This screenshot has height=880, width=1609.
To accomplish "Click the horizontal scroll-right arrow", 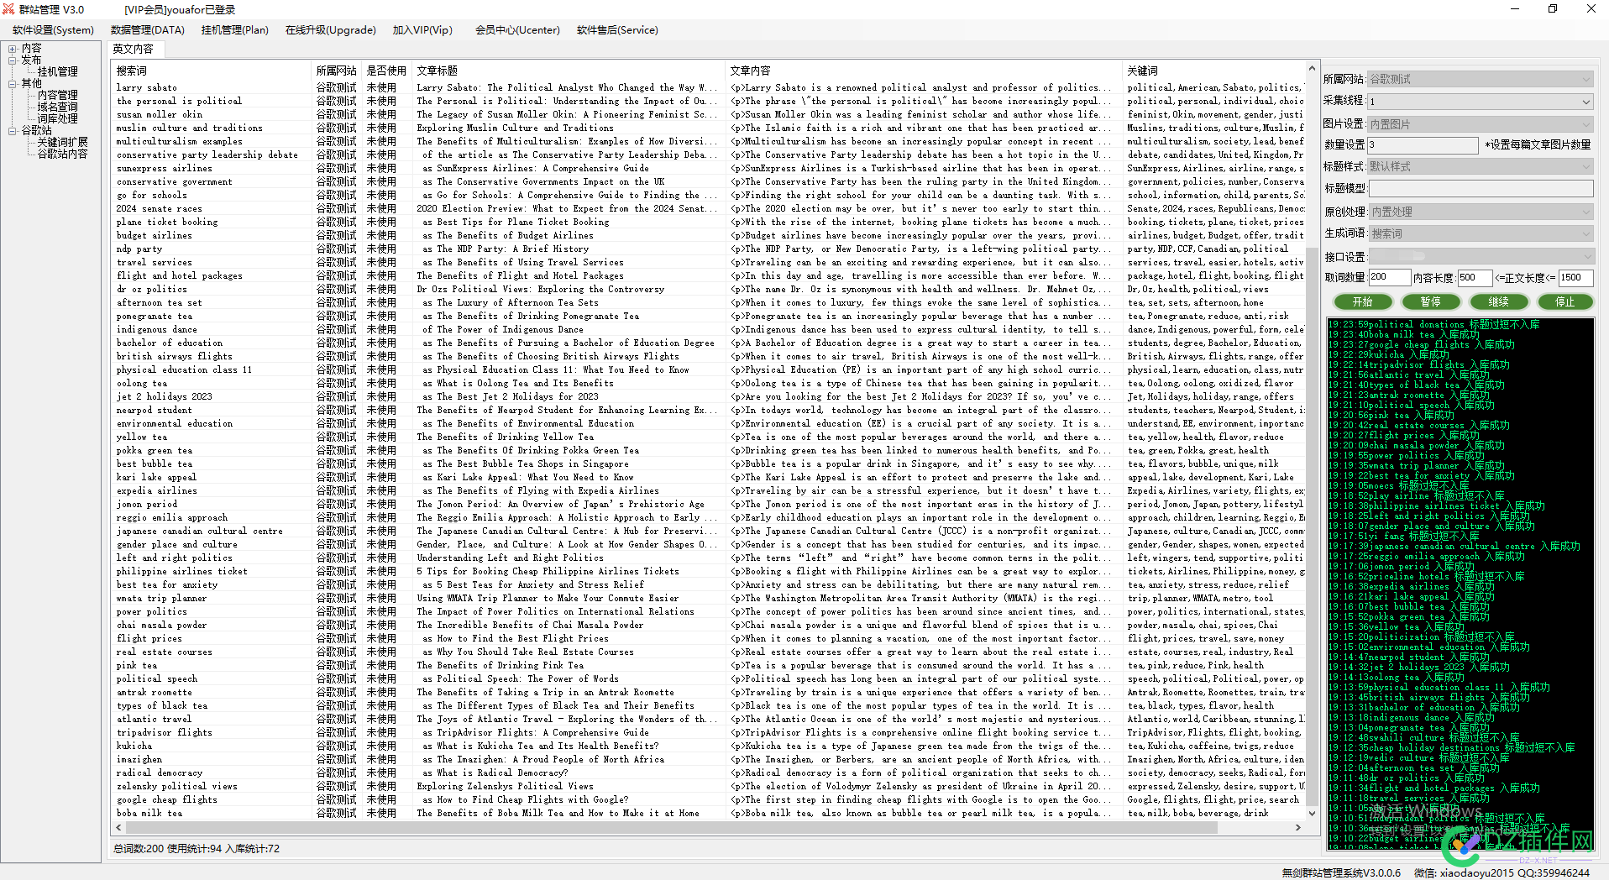I will 1298,828.
